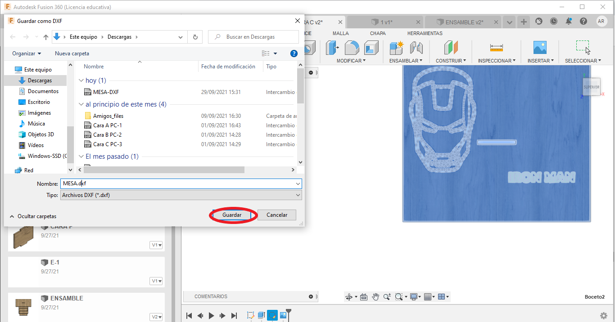The image size is (615, 322).
Task: Click the Measure ruler icon in INSPECCIONAR
Action: [x=497, y=48]
